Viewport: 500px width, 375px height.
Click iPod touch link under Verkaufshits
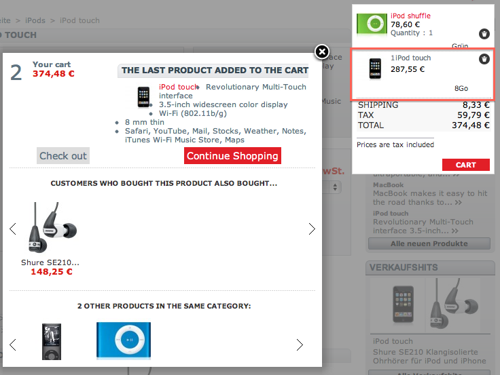click(393, 341)
